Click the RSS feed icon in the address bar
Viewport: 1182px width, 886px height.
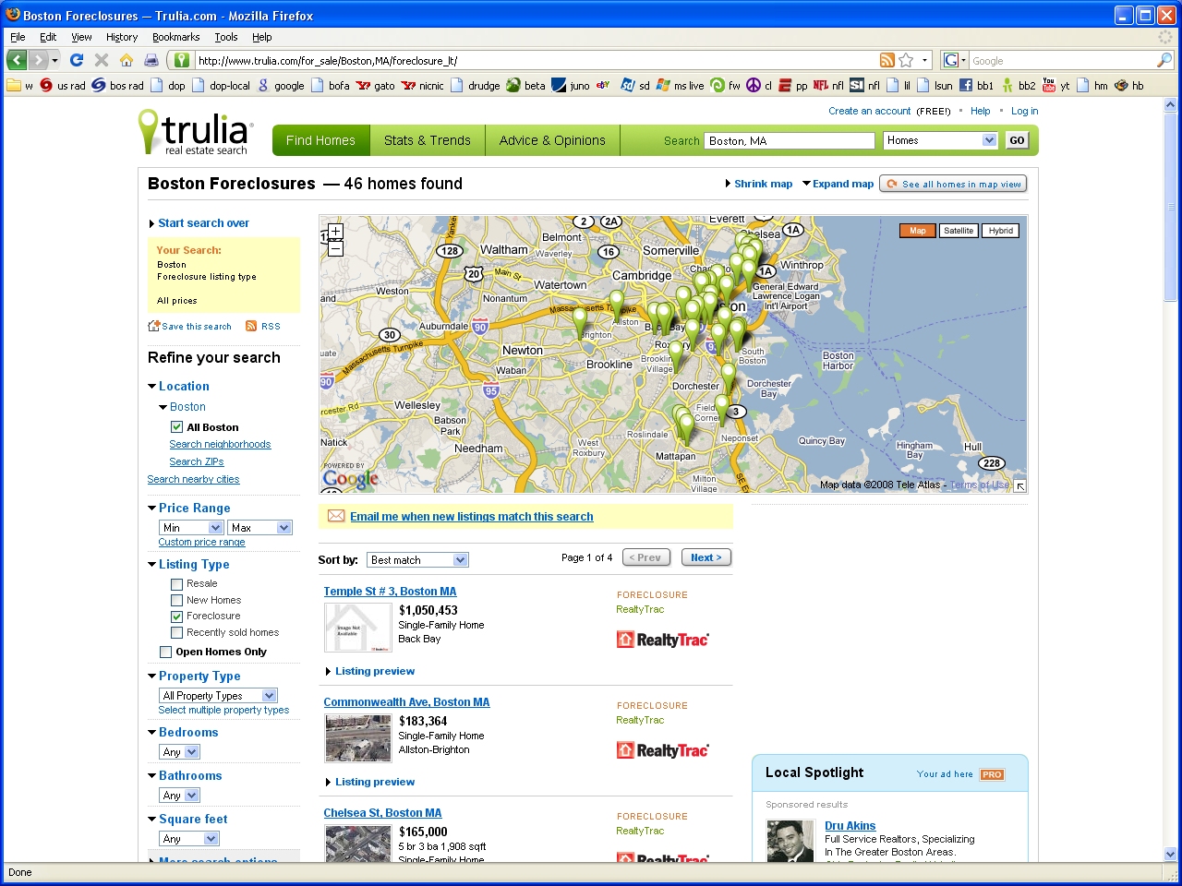(x=887, y=60)
